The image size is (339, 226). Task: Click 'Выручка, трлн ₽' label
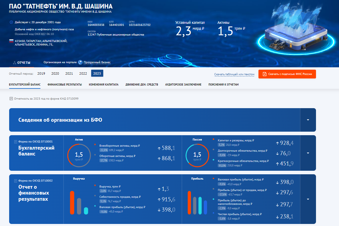coord(110,187)
